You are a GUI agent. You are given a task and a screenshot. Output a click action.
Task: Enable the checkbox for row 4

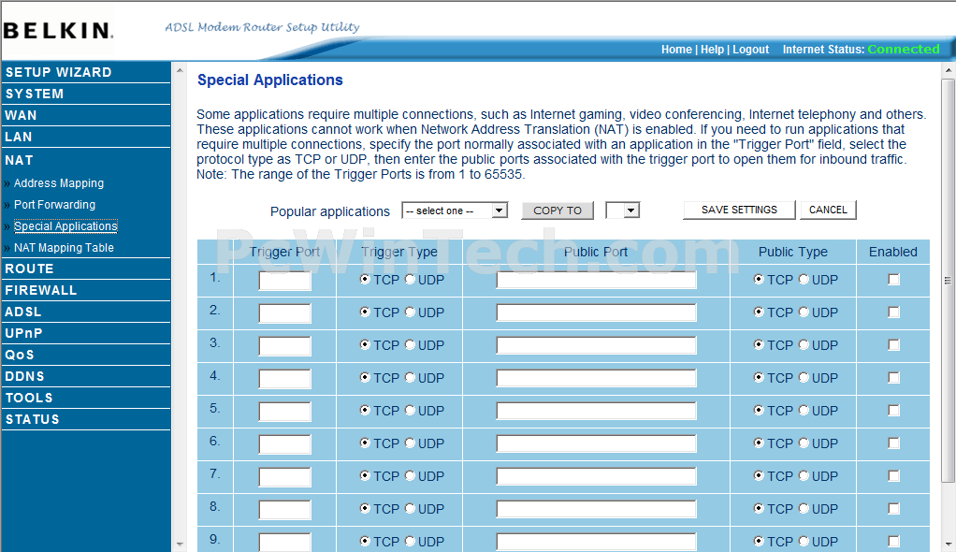point(894,378)
